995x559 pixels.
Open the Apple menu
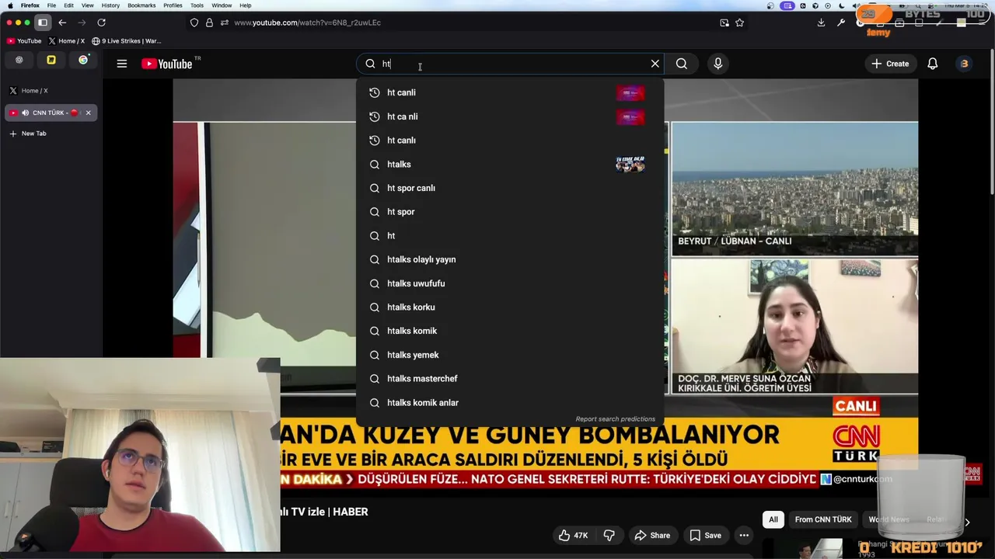(x=10, y=5)
